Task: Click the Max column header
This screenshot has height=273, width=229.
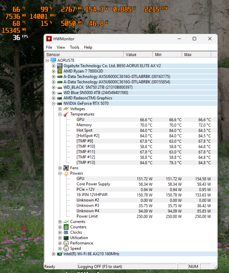Action: click(x=197, y=55)
